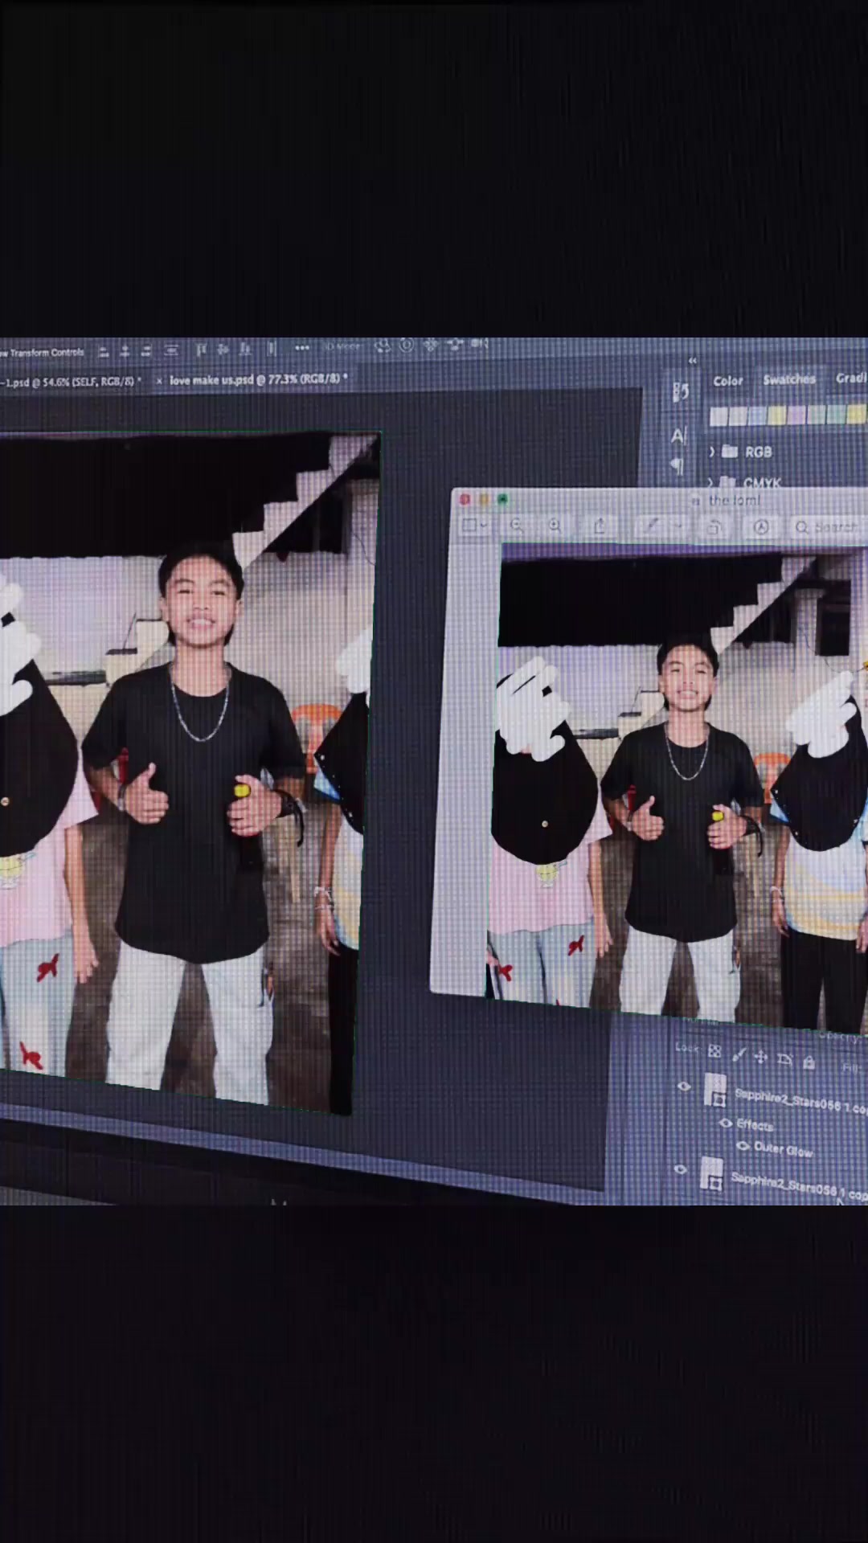
Task: Enable Lock transparent pixels in Layers panel
Action: (x=714, y=1051)
